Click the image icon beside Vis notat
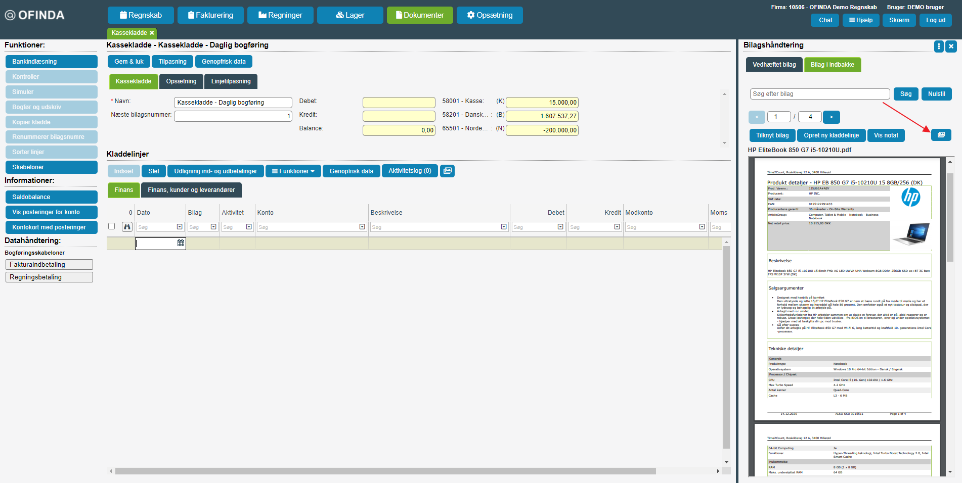The width and height of the screenshot is (962, 483). [x=941, y=135]
